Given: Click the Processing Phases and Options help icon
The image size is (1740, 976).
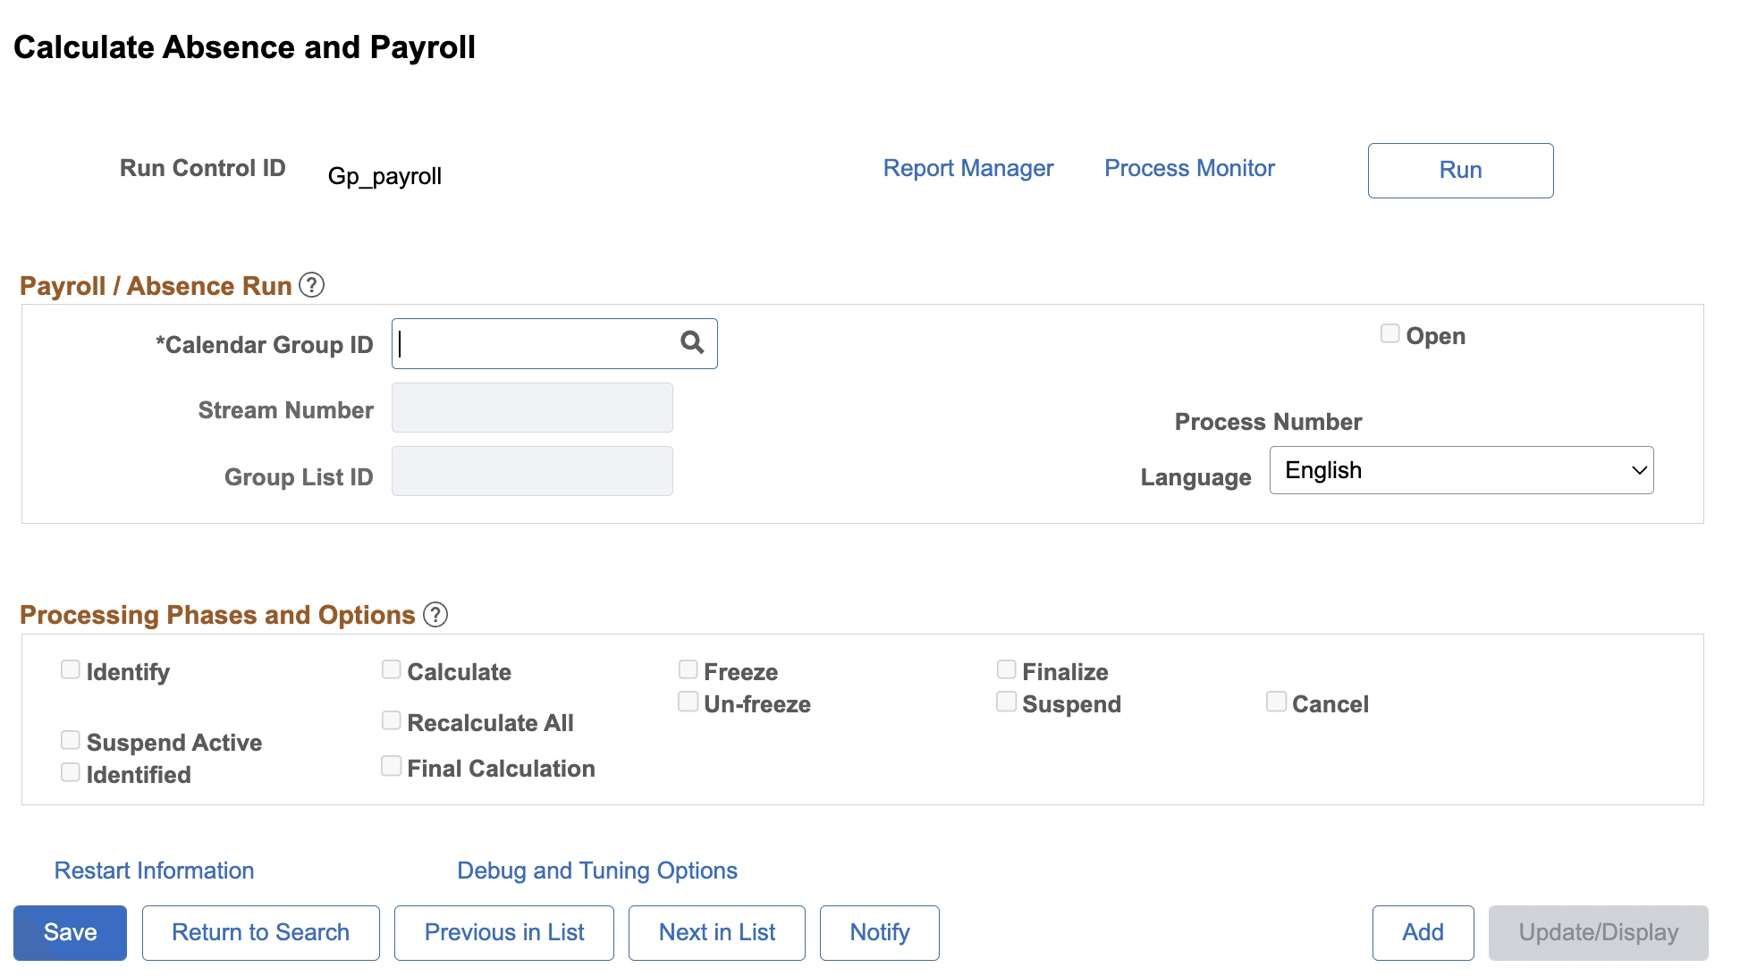Looking at the screenshot, I should pos(435,614).
